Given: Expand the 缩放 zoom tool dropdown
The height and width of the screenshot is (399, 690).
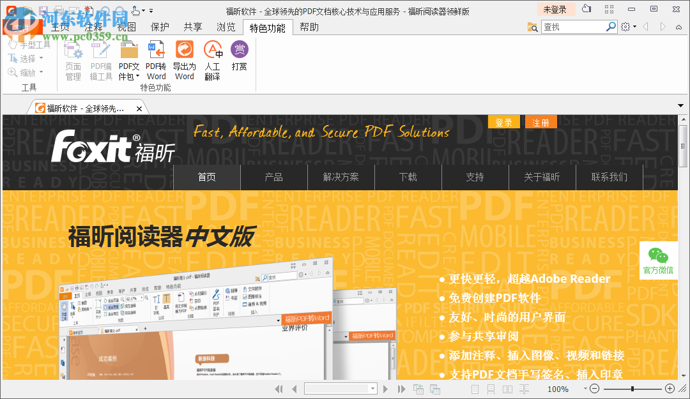Looking at the screenshot, I should 42,72.
